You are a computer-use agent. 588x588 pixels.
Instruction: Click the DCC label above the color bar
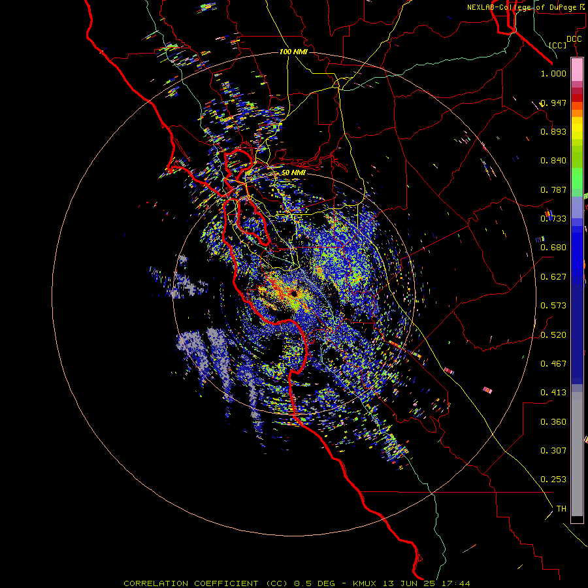point(574,39)
